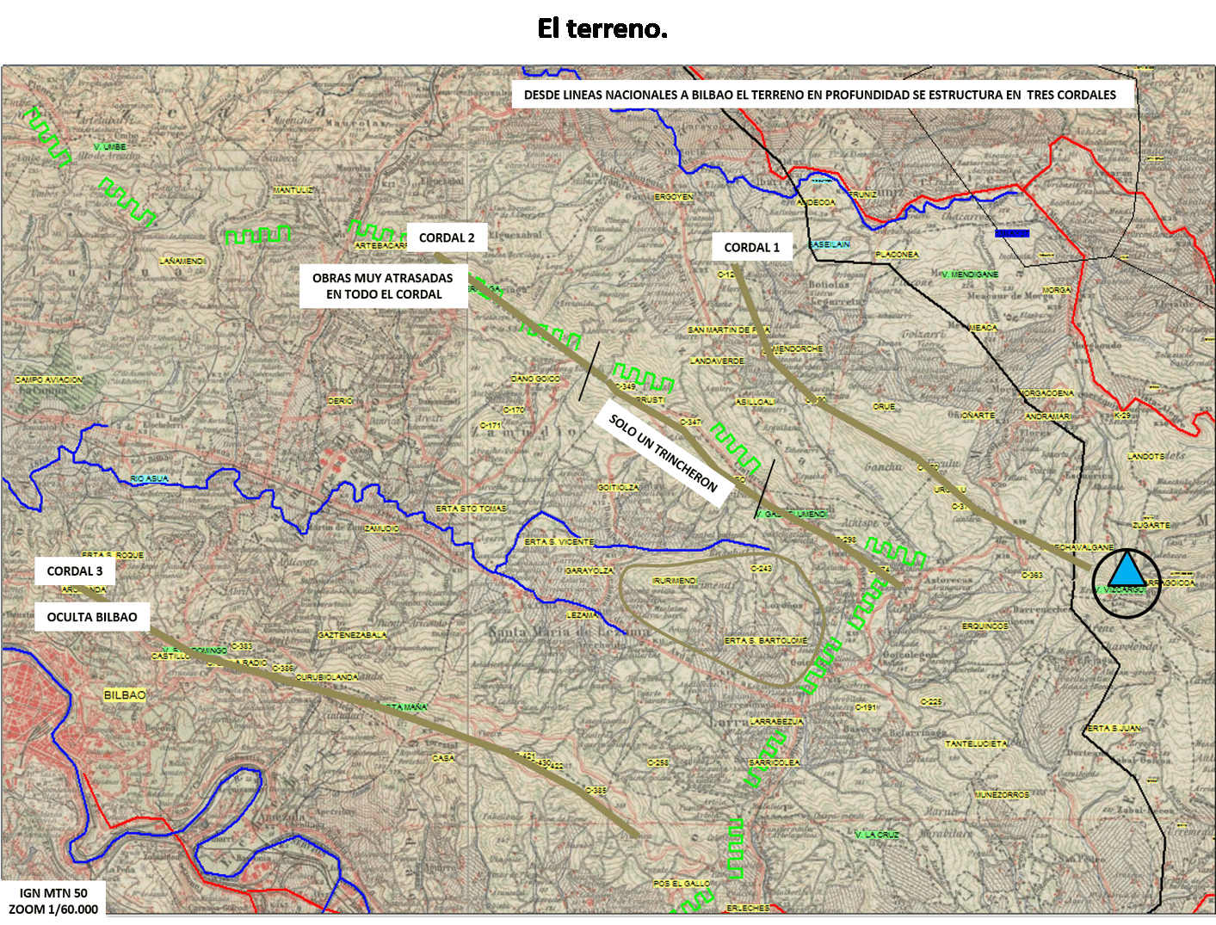This screenshot has height=925, width=1216.
Task: Click the RIO ASUA river label
Action: click(150, 478)
